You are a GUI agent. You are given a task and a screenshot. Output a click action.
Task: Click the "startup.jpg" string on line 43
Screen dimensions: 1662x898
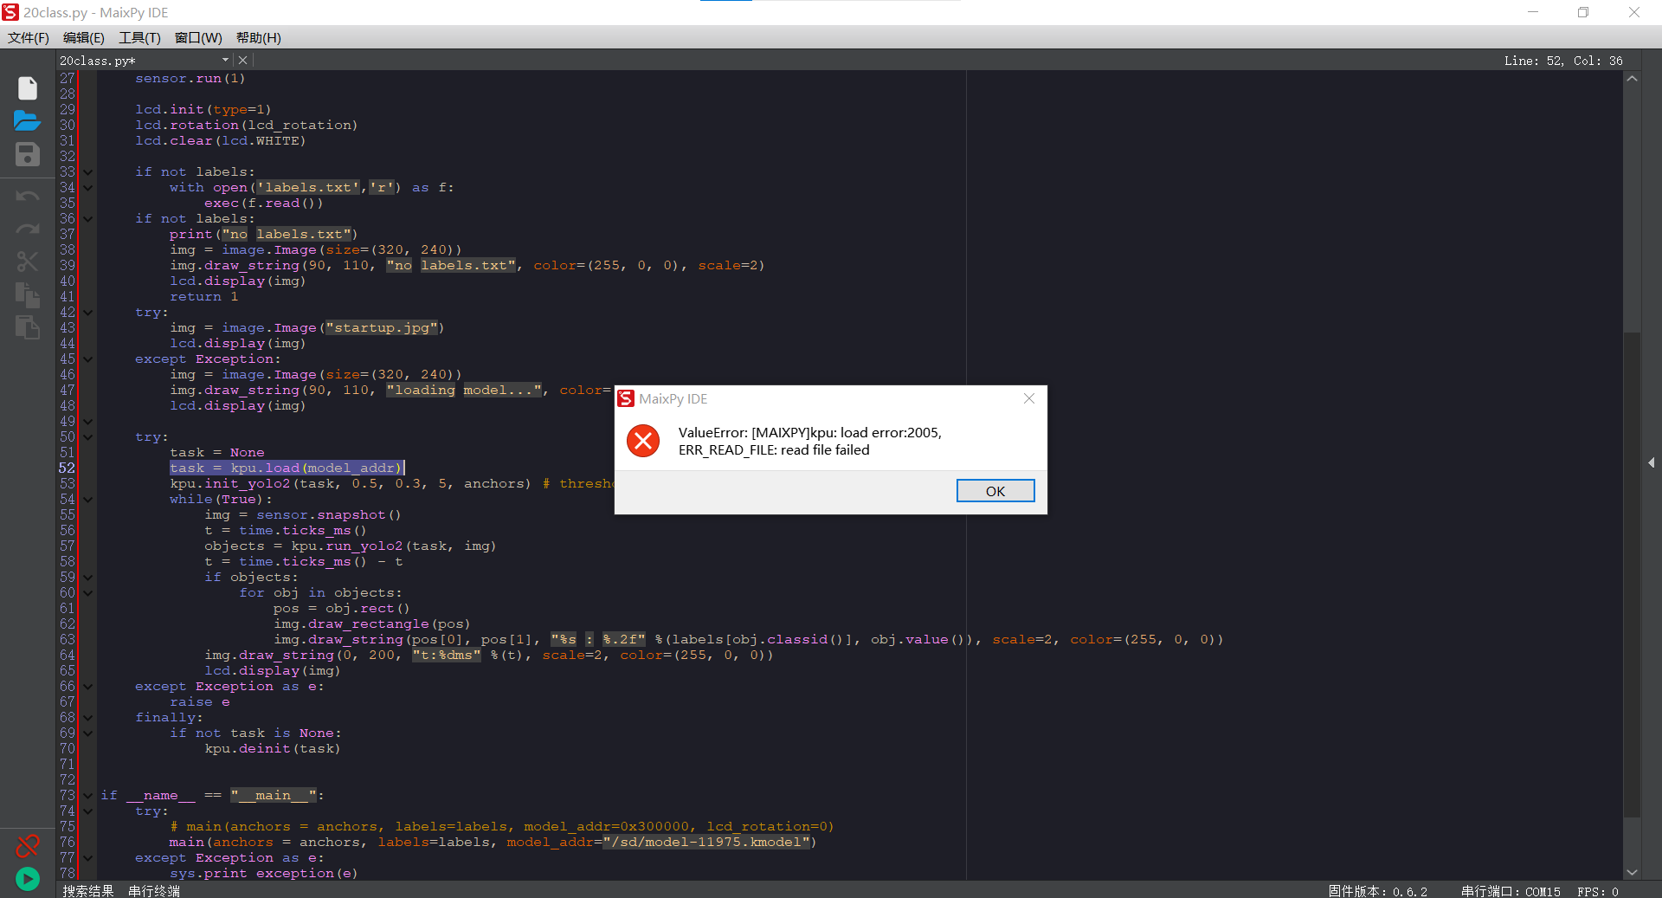click(x=382, y=328)
